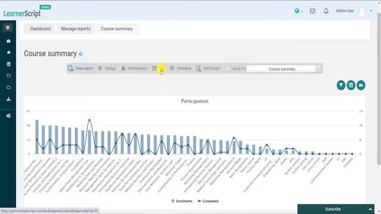The height and width of the screenshot is (214, 381).
Task: Toggle the Enrolments legend series
Action: [182, 201]
